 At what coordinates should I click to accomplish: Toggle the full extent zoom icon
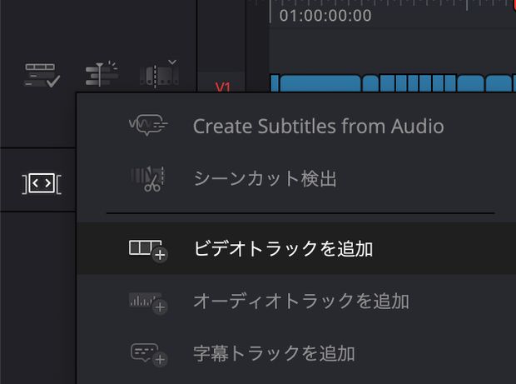click(x=42, y=183)
